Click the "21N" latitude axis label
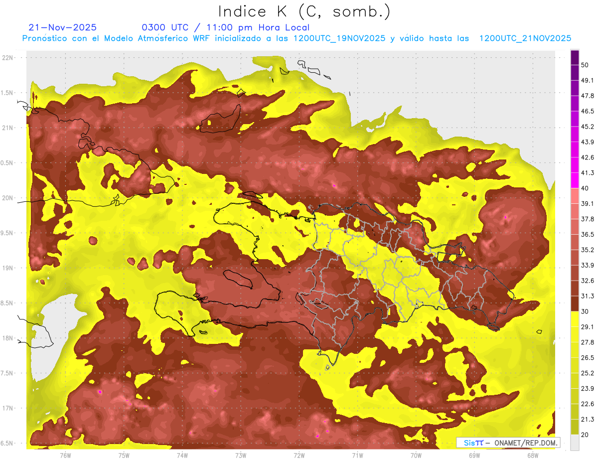Screen dimensions: 598x462 click(8, 128)
